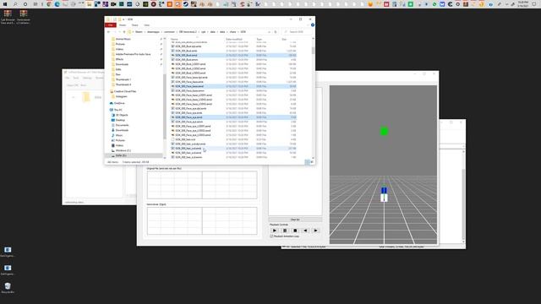
Task: Open the File tab in File Explorer
Action: tap(111, 25)
